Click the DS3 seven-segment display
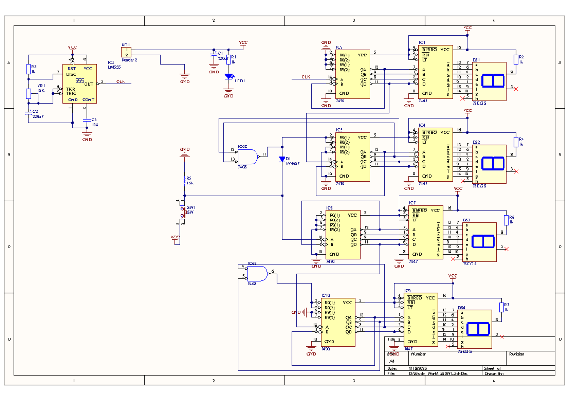 click(480, 242)
